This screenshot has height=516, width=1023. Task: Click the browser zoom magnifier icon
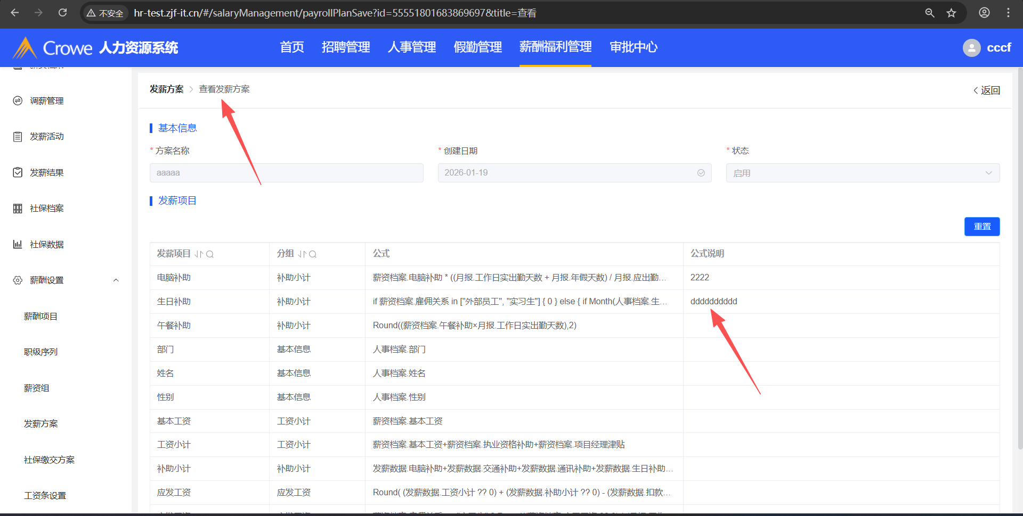coord(930,13)
